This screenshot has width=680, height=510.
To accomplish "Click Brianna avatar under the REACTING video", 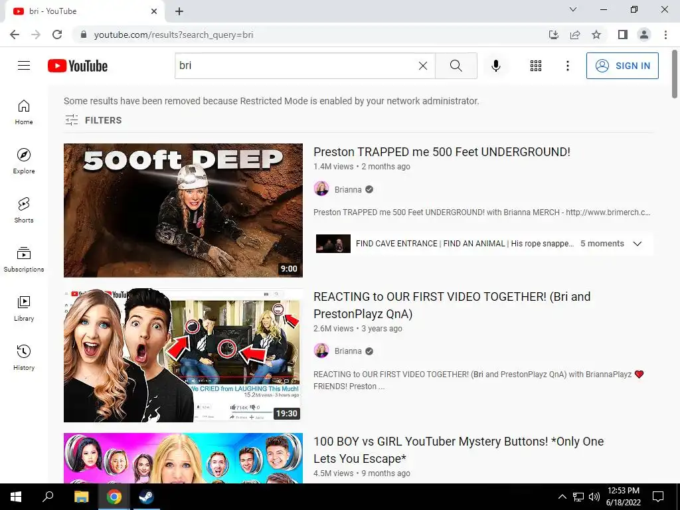I will pos(321,351).
